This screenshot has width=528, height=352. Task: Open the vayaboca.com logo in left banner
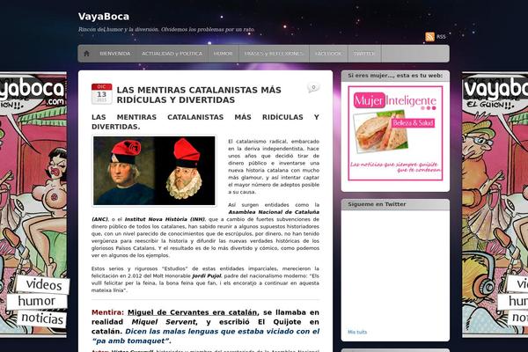tap(32, 92)
